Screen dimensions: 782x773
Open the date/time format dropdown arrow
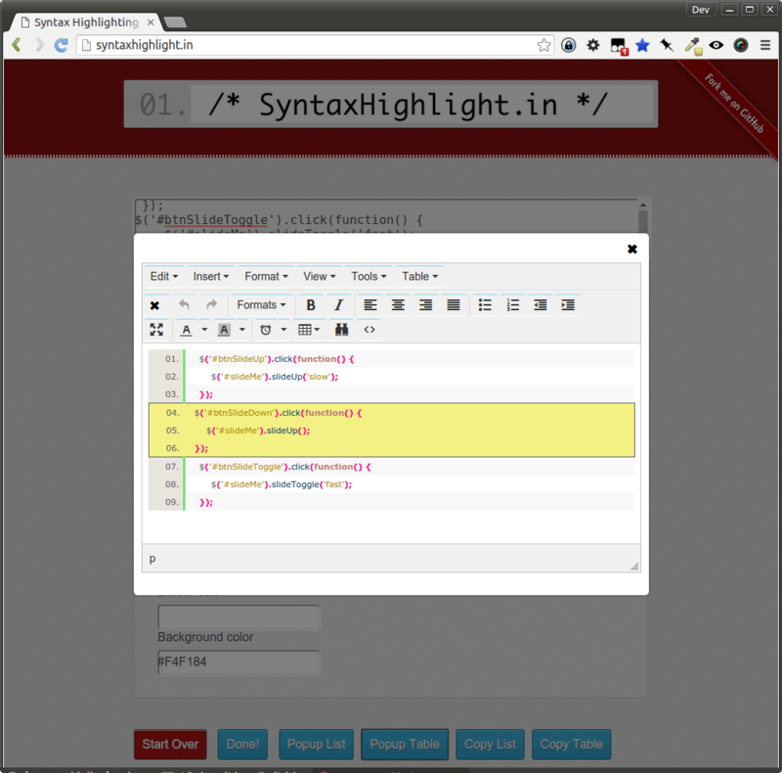[283, 330]
